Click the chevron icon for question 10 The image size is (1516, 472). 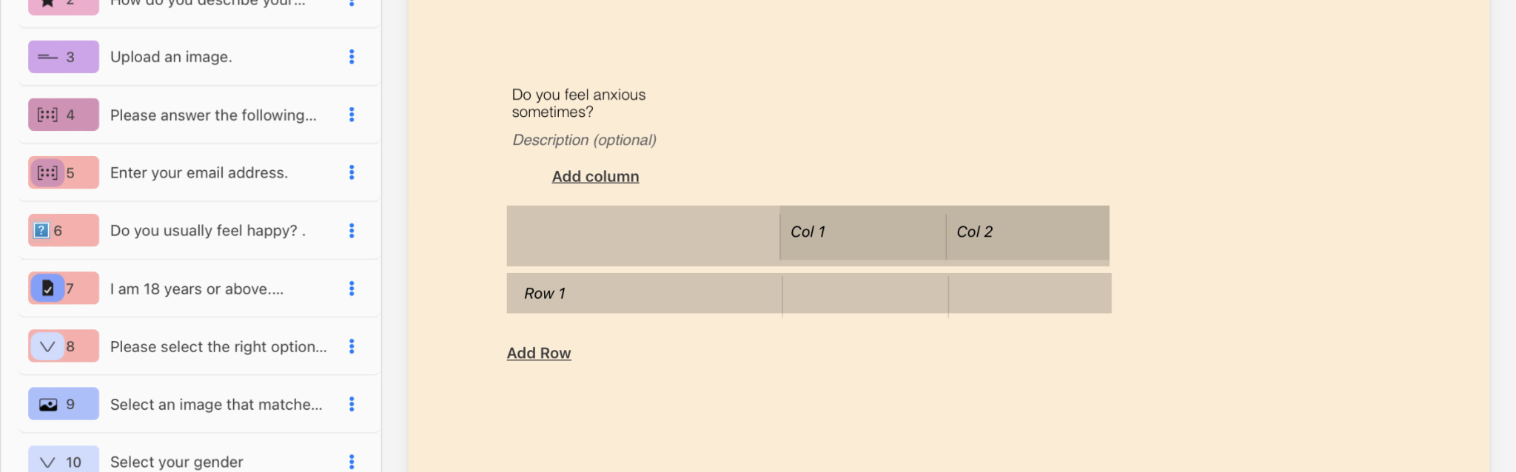[x=47, y=462]
